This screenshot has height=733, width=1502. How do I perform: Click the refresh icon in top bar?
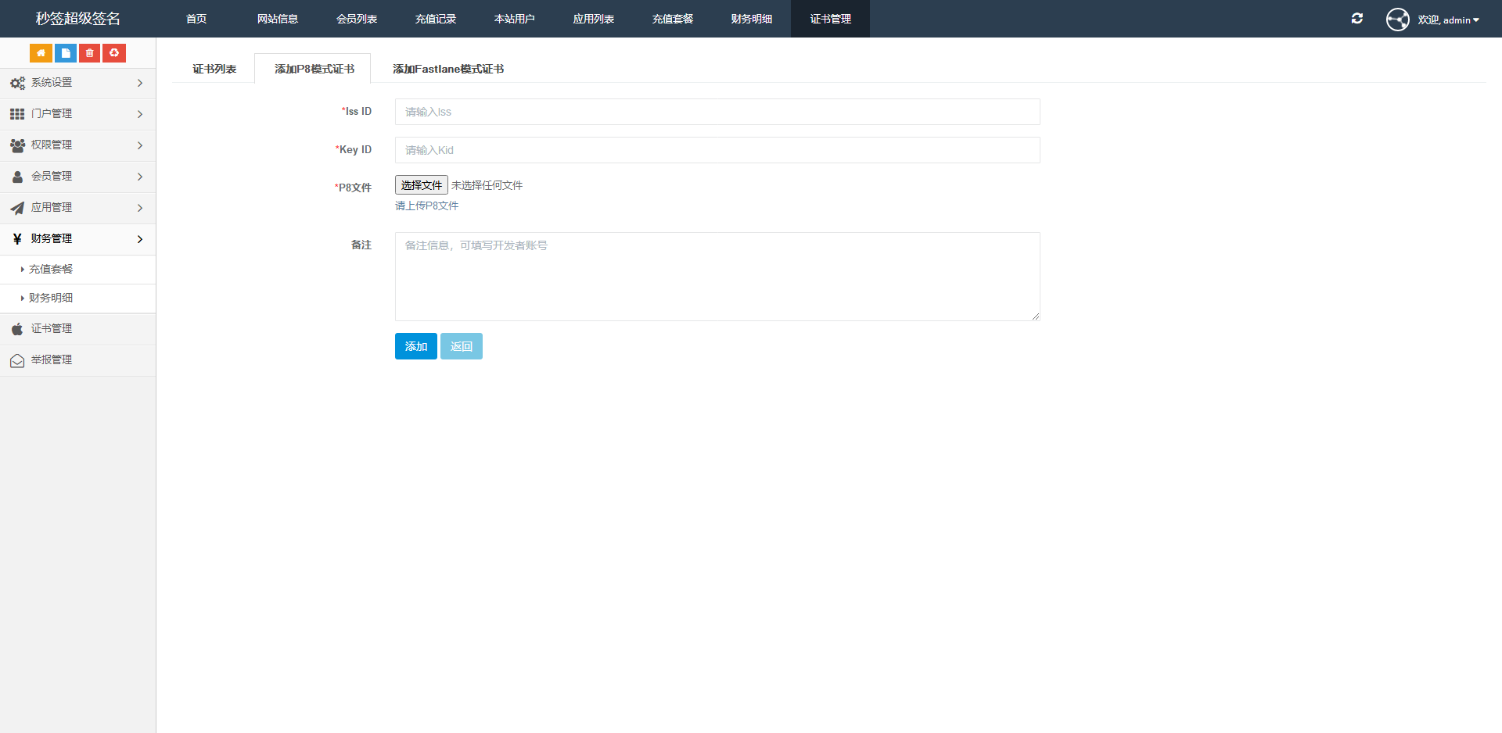[x=1357, y=19]
